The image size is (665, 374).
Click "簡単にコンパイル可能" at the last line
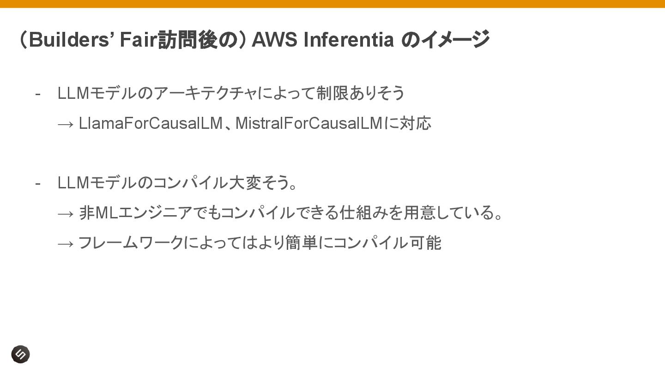(x=363, y=243)
